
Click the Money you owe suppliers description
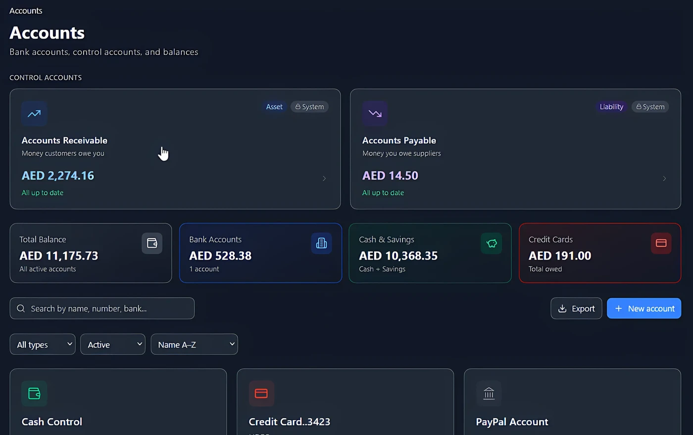(401, 153)
